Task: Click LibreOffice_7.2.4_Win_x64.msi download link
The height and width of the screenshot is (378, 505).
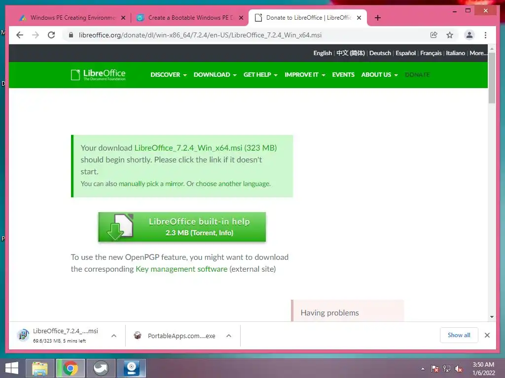Action: 206,148
